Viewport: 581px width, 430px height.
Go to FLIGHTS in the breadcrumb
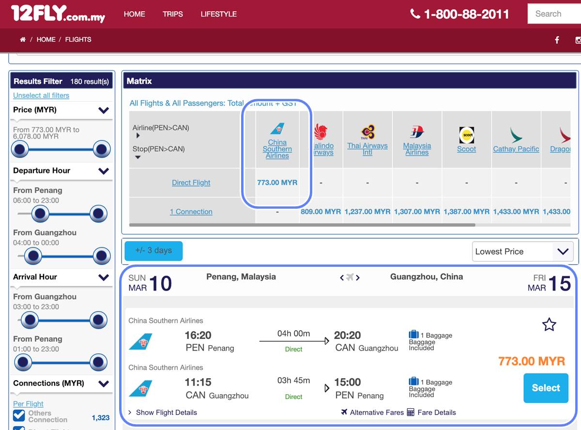tap(78, 40)
